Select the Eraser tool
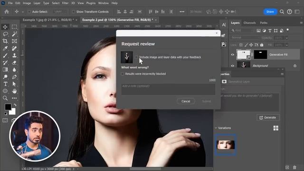 14,62
